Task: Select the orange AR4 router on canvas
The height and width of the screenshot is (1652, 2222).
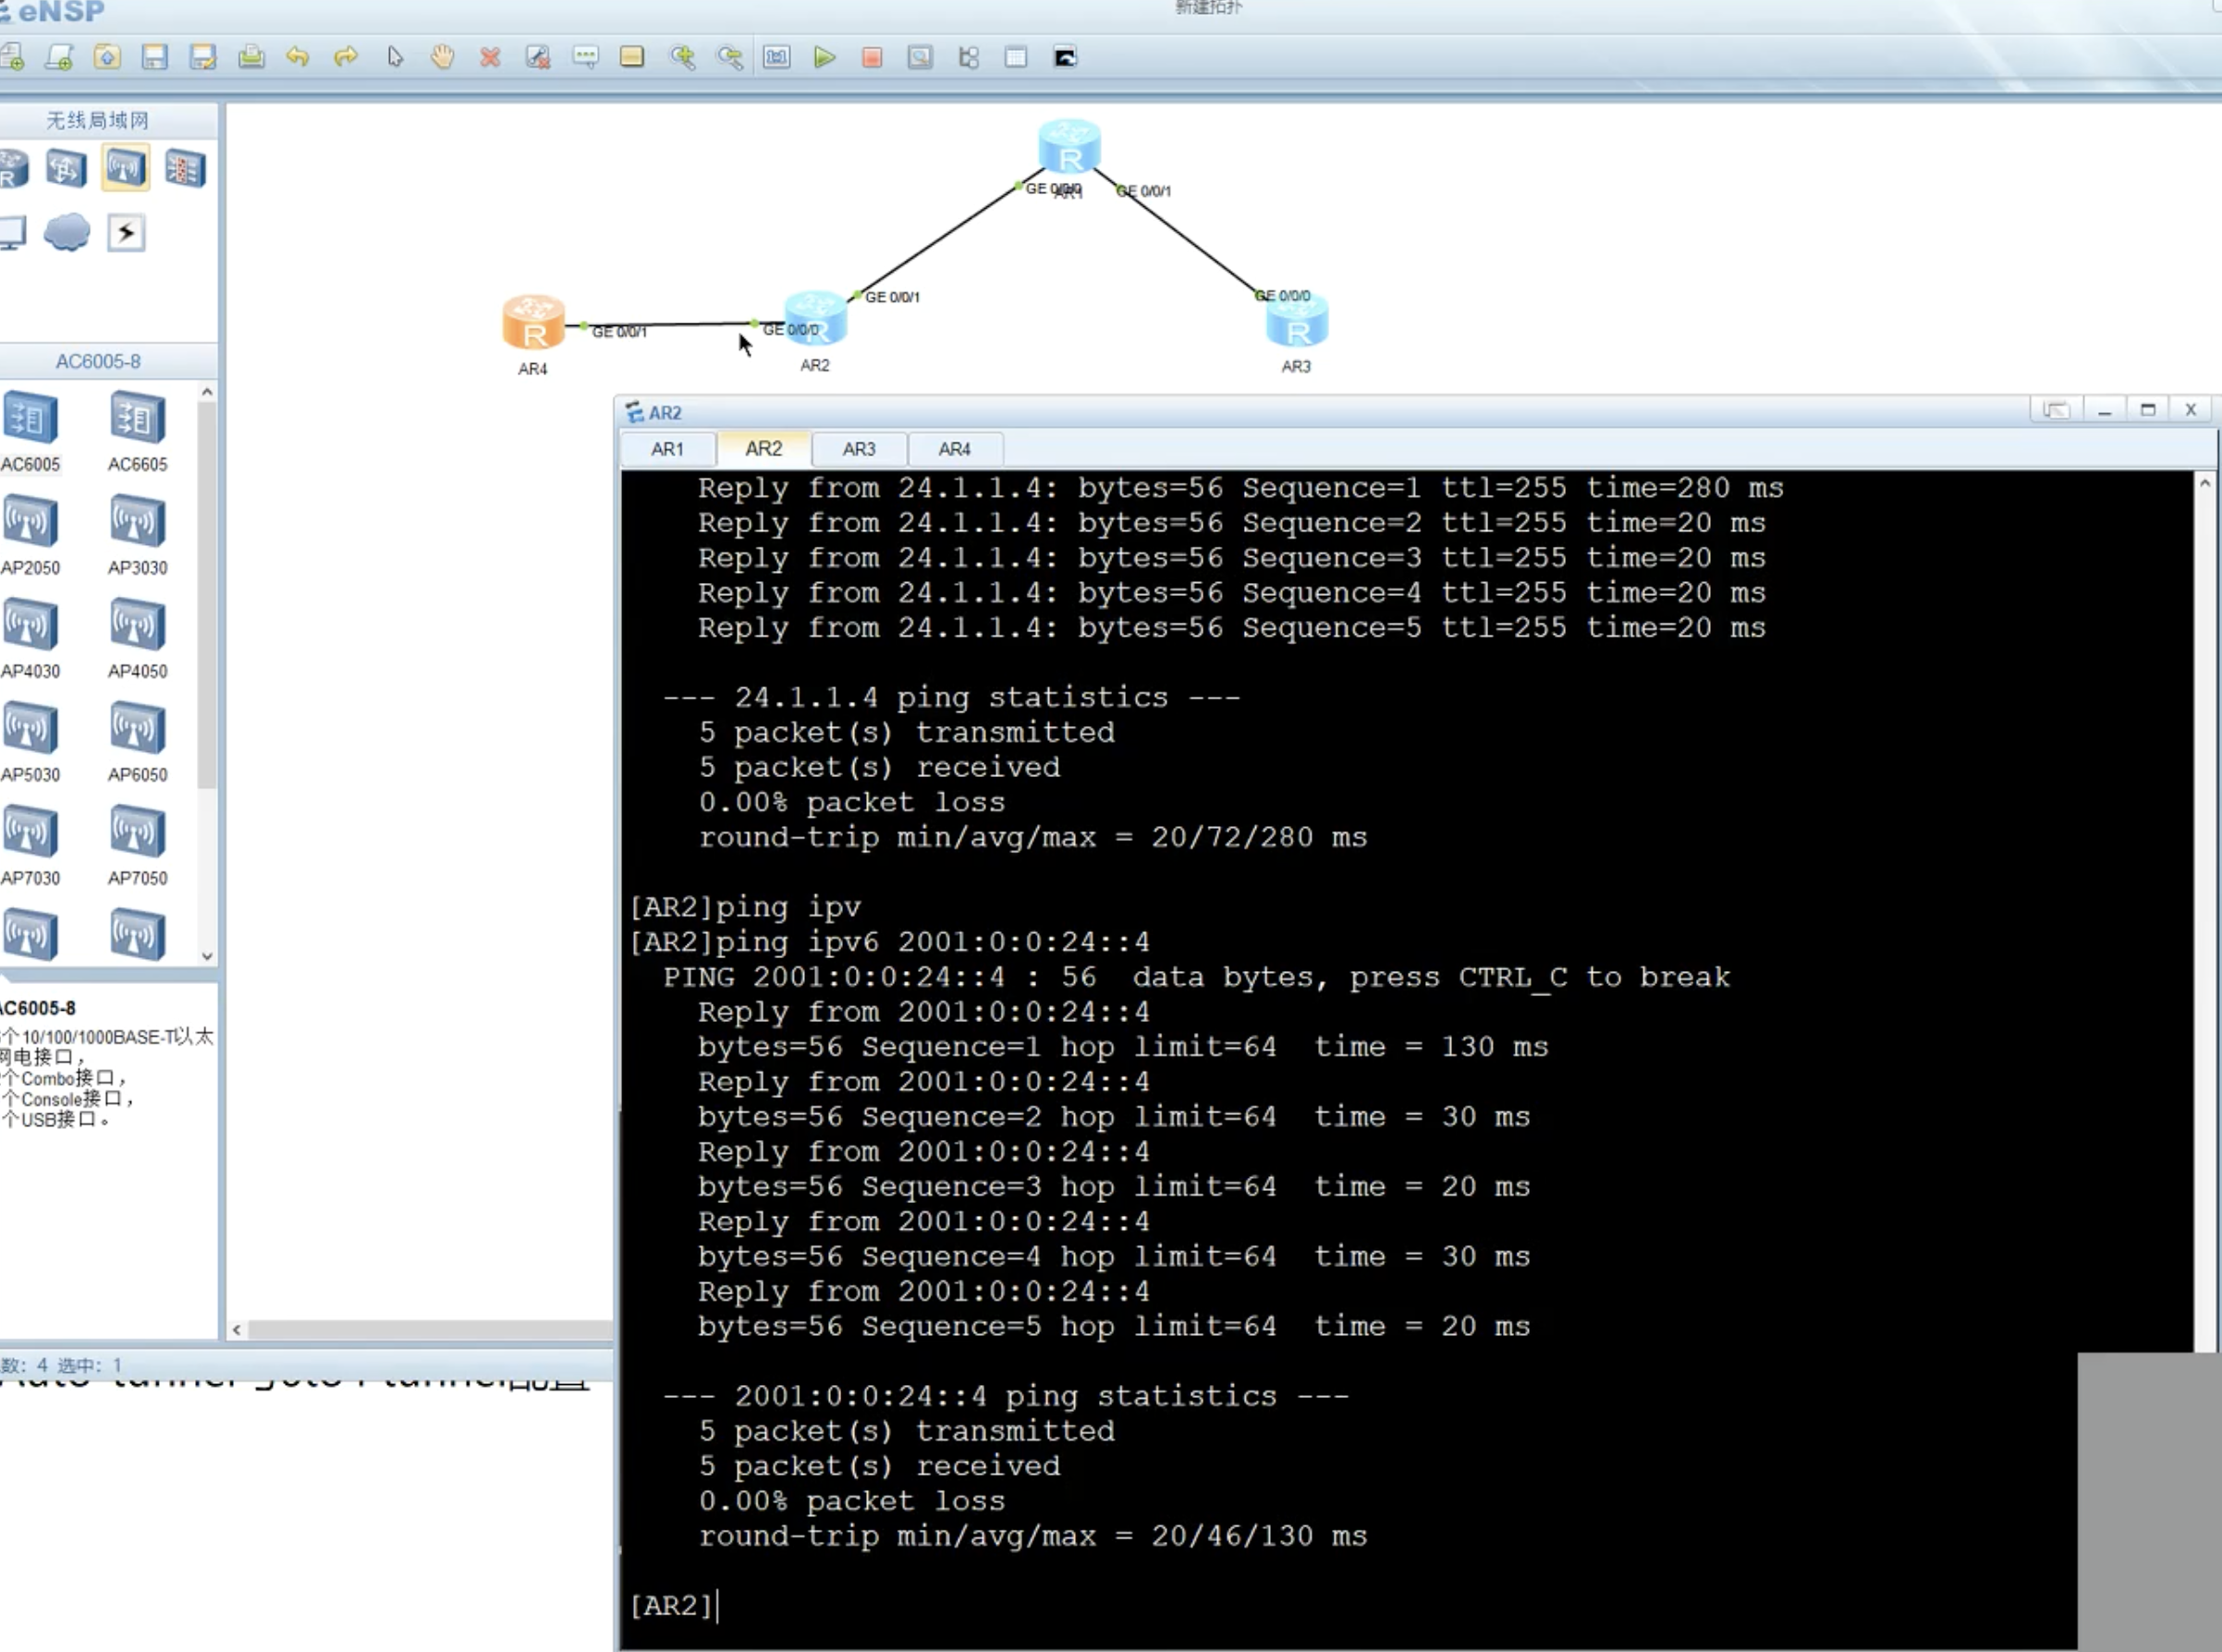Action: [533, 323]
